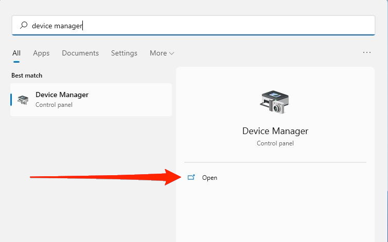Switch to the Documents tab
This screenshot has height=242, width=388.
click(x=80, y=53)
